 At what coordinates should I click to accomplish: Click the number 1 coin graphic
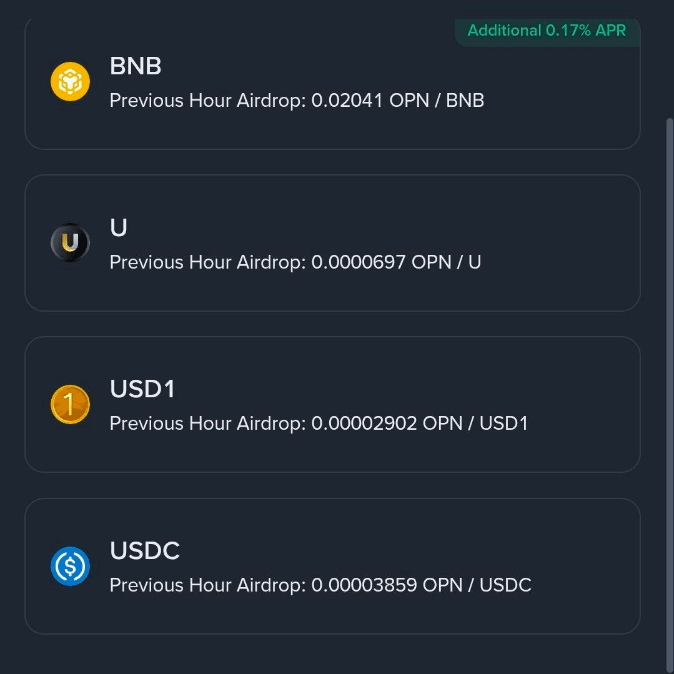click(x=70, y=404)
